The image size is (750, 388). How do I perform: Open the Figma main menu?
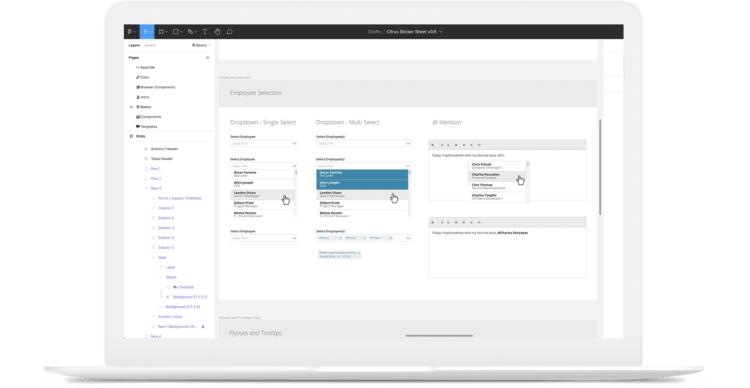130,32
